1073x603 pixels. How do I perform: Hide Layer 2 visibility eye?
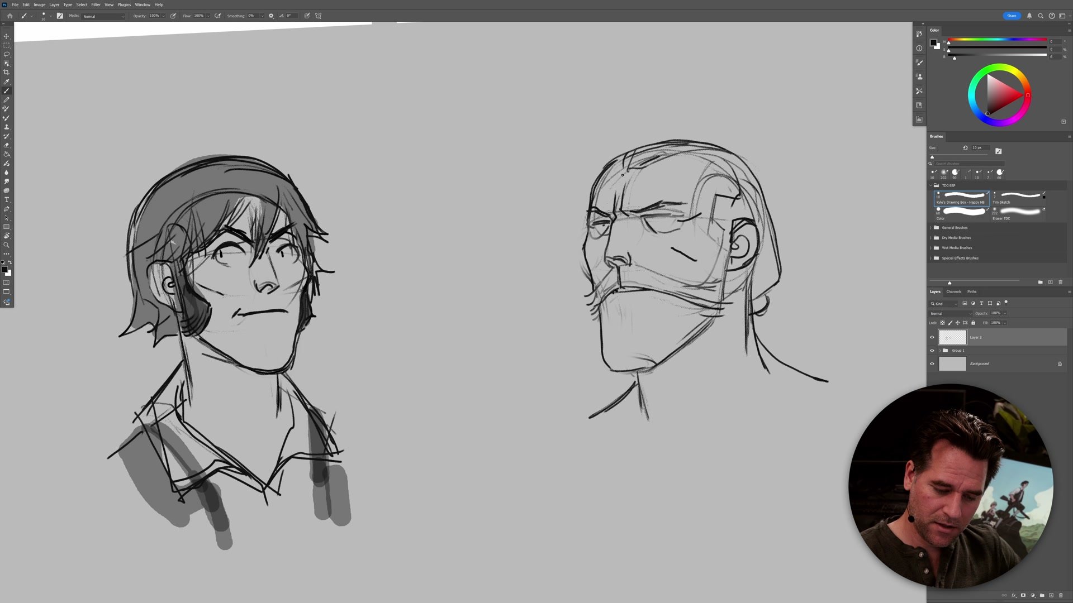tap(932, 337)
